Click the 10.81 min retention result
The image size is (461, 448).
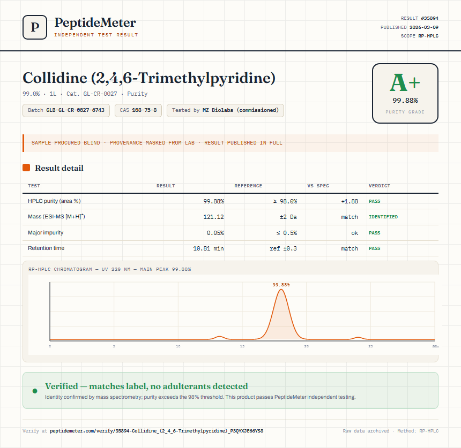click(208, 248)
